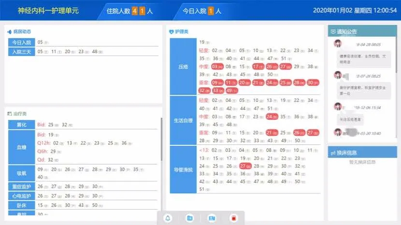Click bed 29 in 血糖 Q6h row
401x225 pixels.
tap(56, 151)
